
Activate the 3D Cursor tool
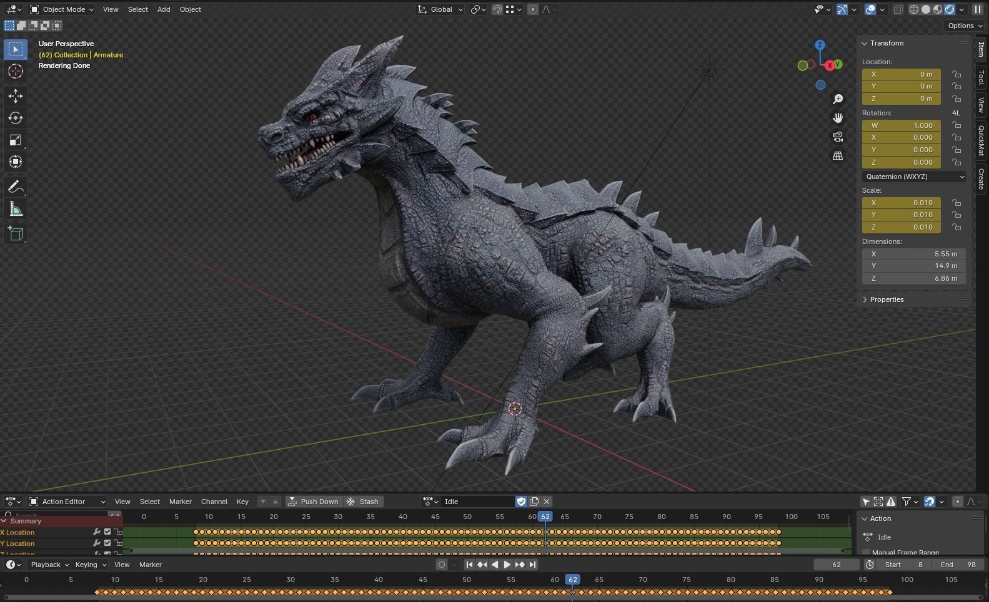[16, 71]
